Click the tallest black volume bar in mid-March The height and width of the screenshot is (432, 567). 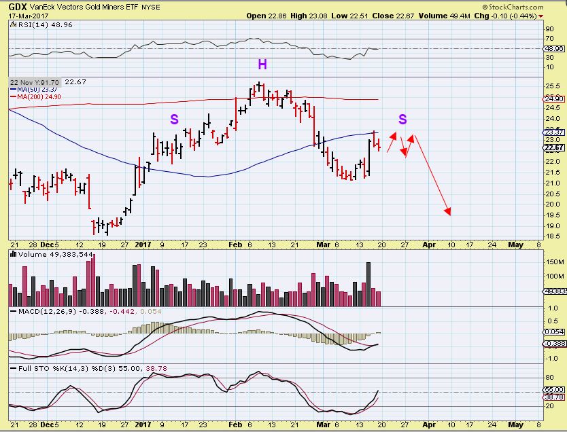[368, 285]
